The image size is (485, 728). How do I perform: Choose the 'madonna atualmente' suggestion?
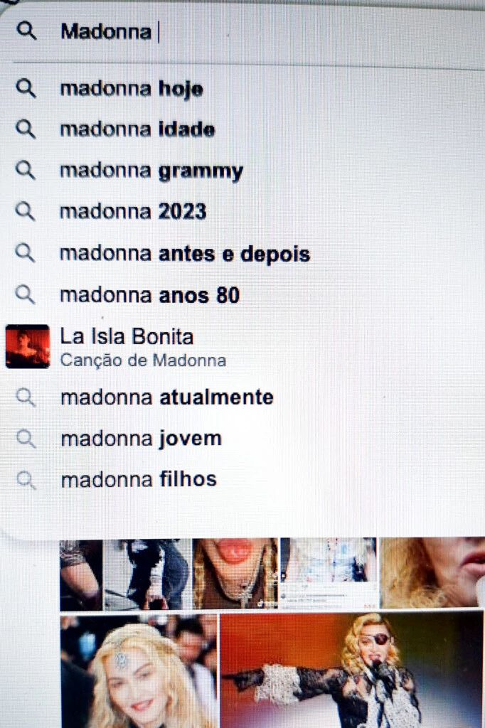click(167, 397)
